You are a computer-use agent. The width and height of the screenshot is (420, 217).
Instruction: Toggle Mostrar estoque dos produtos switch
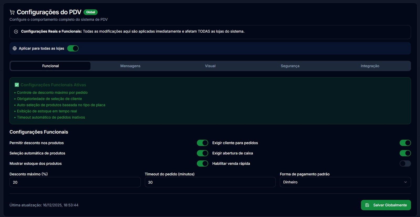[x=202, y=164]
